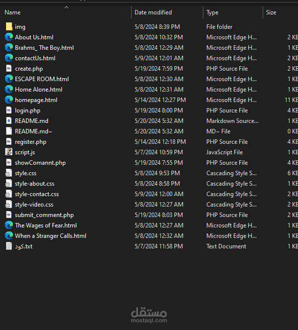
Task: Click the JavaScript File type cell
Action: pyautogui.click(x=224, y=152)
